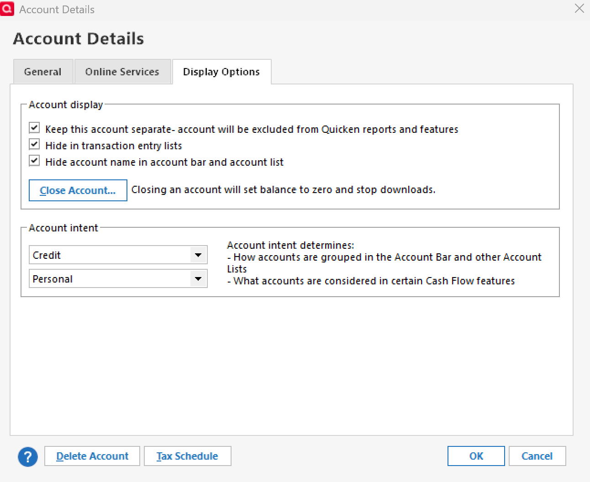Close the Account Details dialog window
The image size is (590, 482).
pos(579,9)
